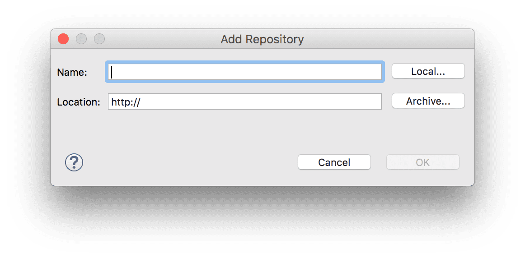Click the Location: label
The height and width of the screenshot is (258, 525).
click(79, 102)
